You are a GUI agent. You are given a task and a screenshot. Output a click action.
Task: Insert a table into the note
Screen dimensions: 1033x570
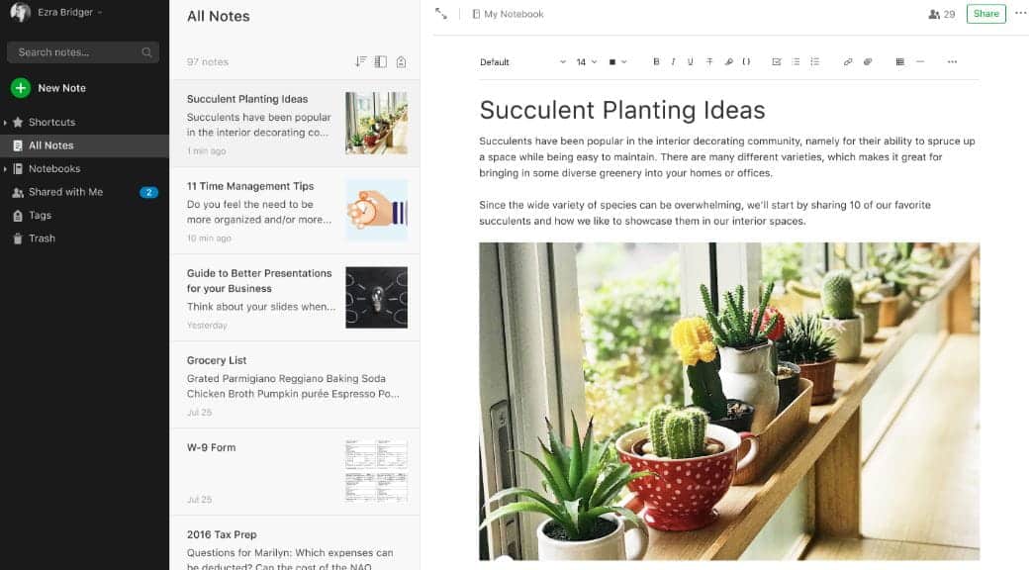pyautogui.click(x=899, y=61)
